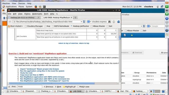
Task: Click the mail launcher icon in top panel
Action: pyautogui.click(x=40, y=7)
